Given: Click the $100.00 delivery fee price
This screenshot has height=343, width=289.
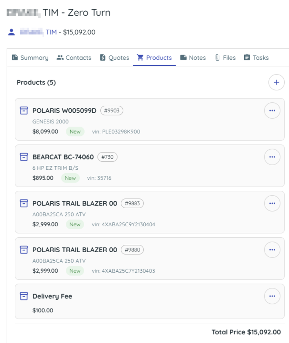Looking at the screenshot, I should click(x=43, y=311).
